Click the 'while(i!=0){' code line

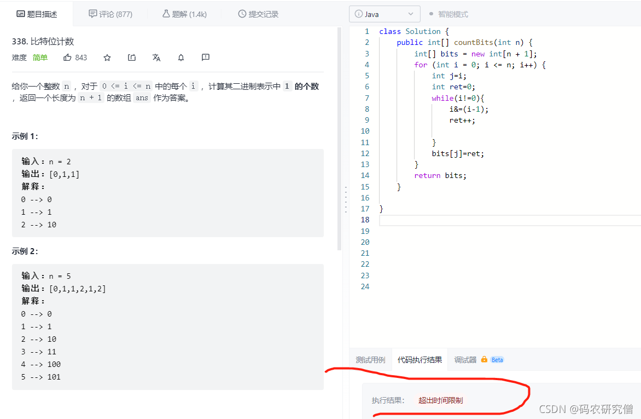pos(458,98)
